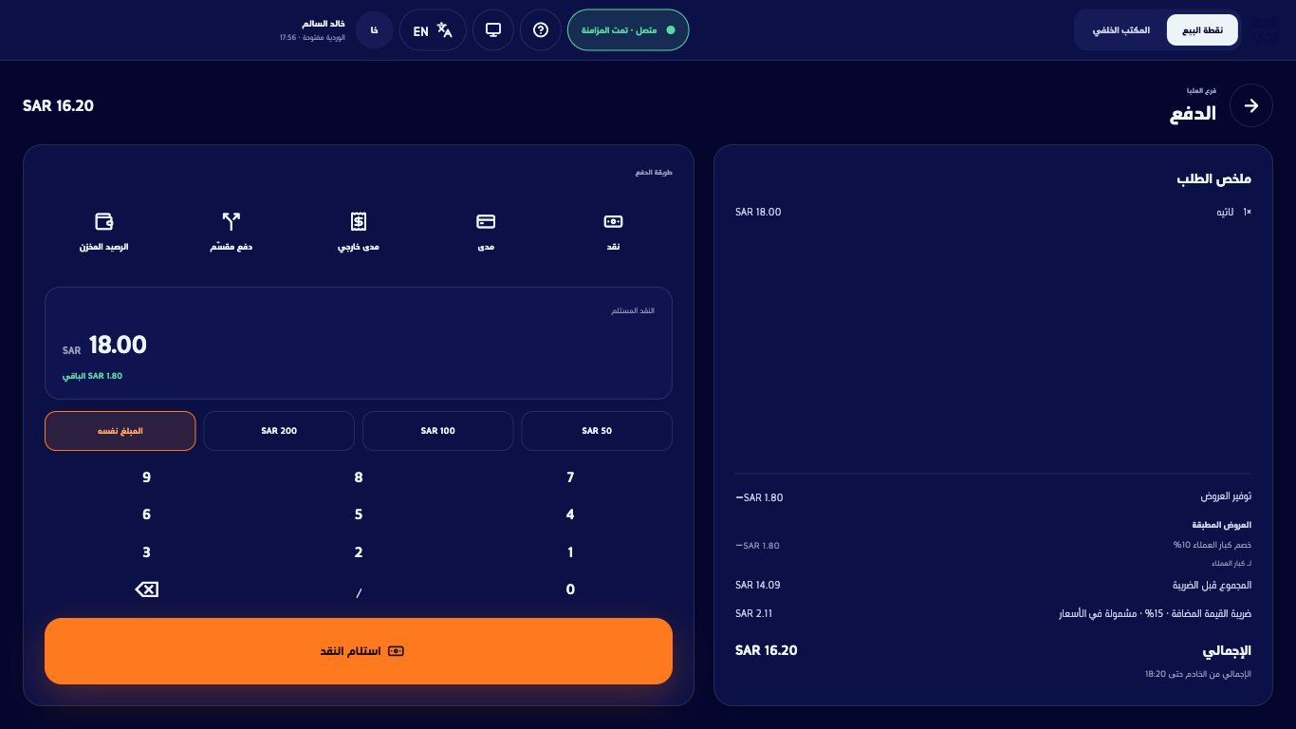Select the external Mada receipt icon

click(359, 221)
